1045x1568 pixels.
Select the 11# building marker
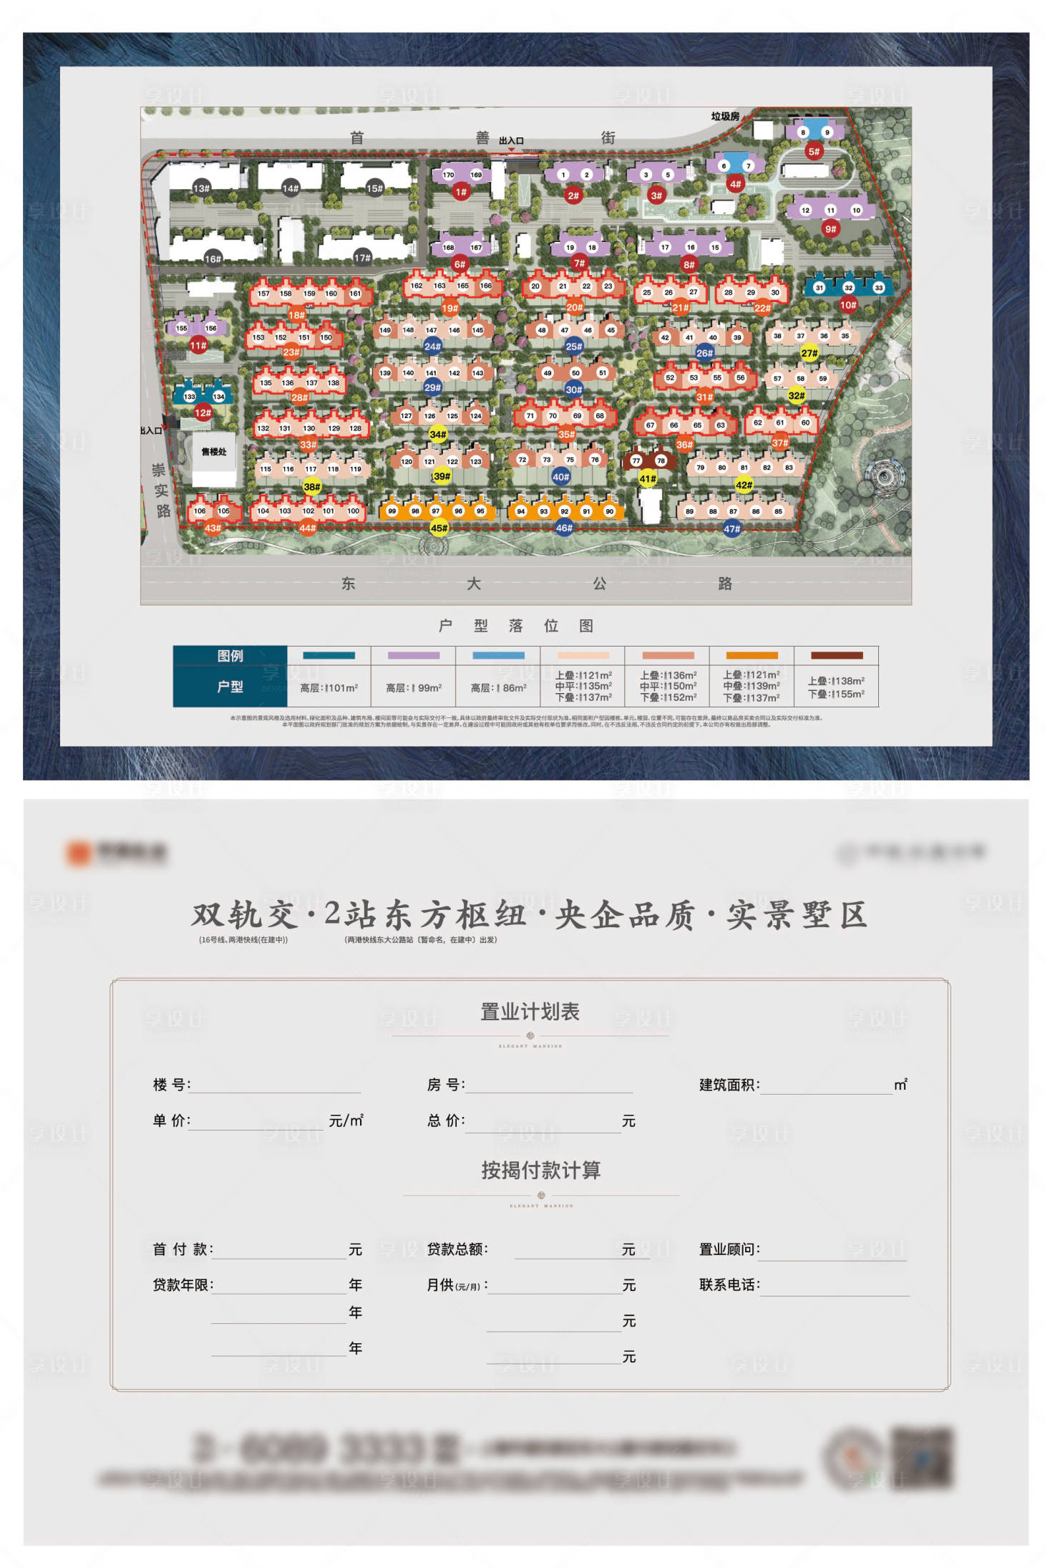pos(198,345)
